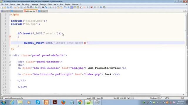Screen dimensions: 188x105
Task: Open the Edit menu
Action: [7, 4]
